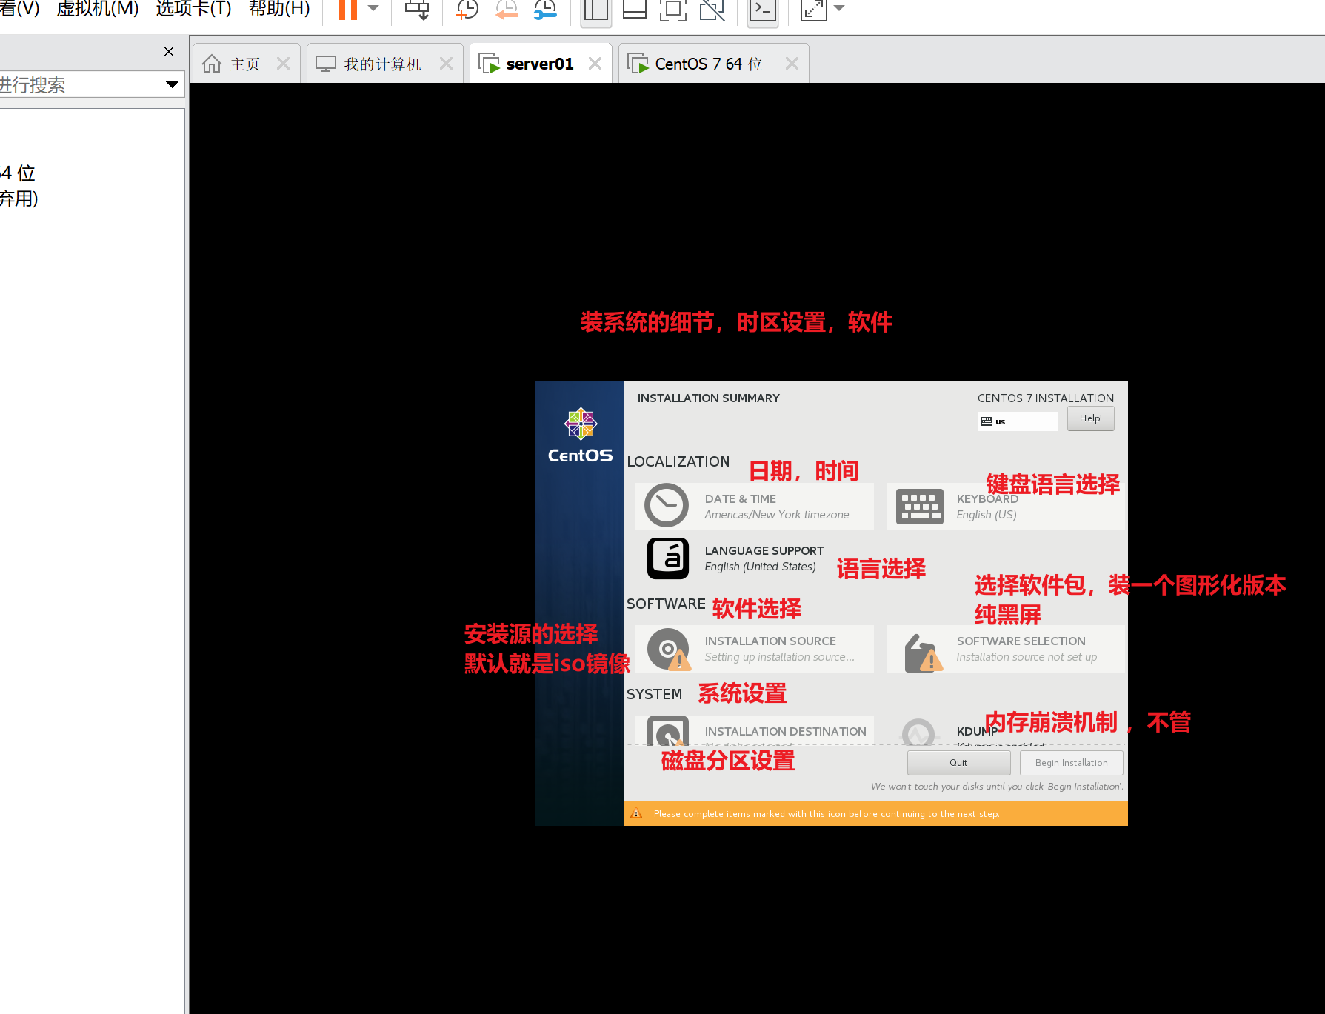Expand the library search dropdown arrow

172,84
